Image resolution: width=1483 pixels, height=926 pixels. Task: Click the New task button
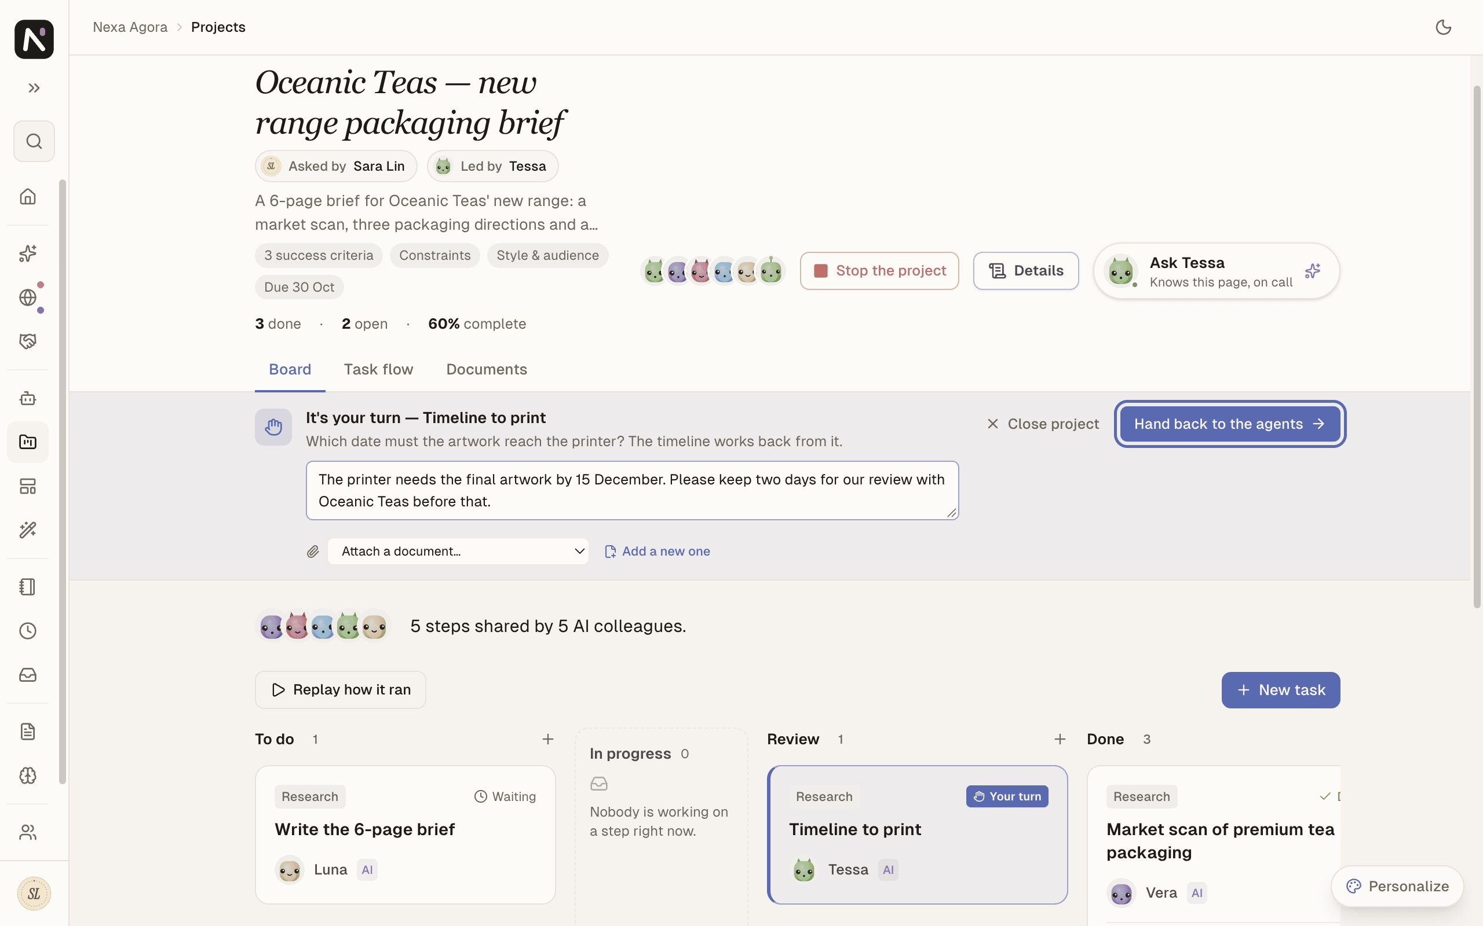(x=1281, y=690)
